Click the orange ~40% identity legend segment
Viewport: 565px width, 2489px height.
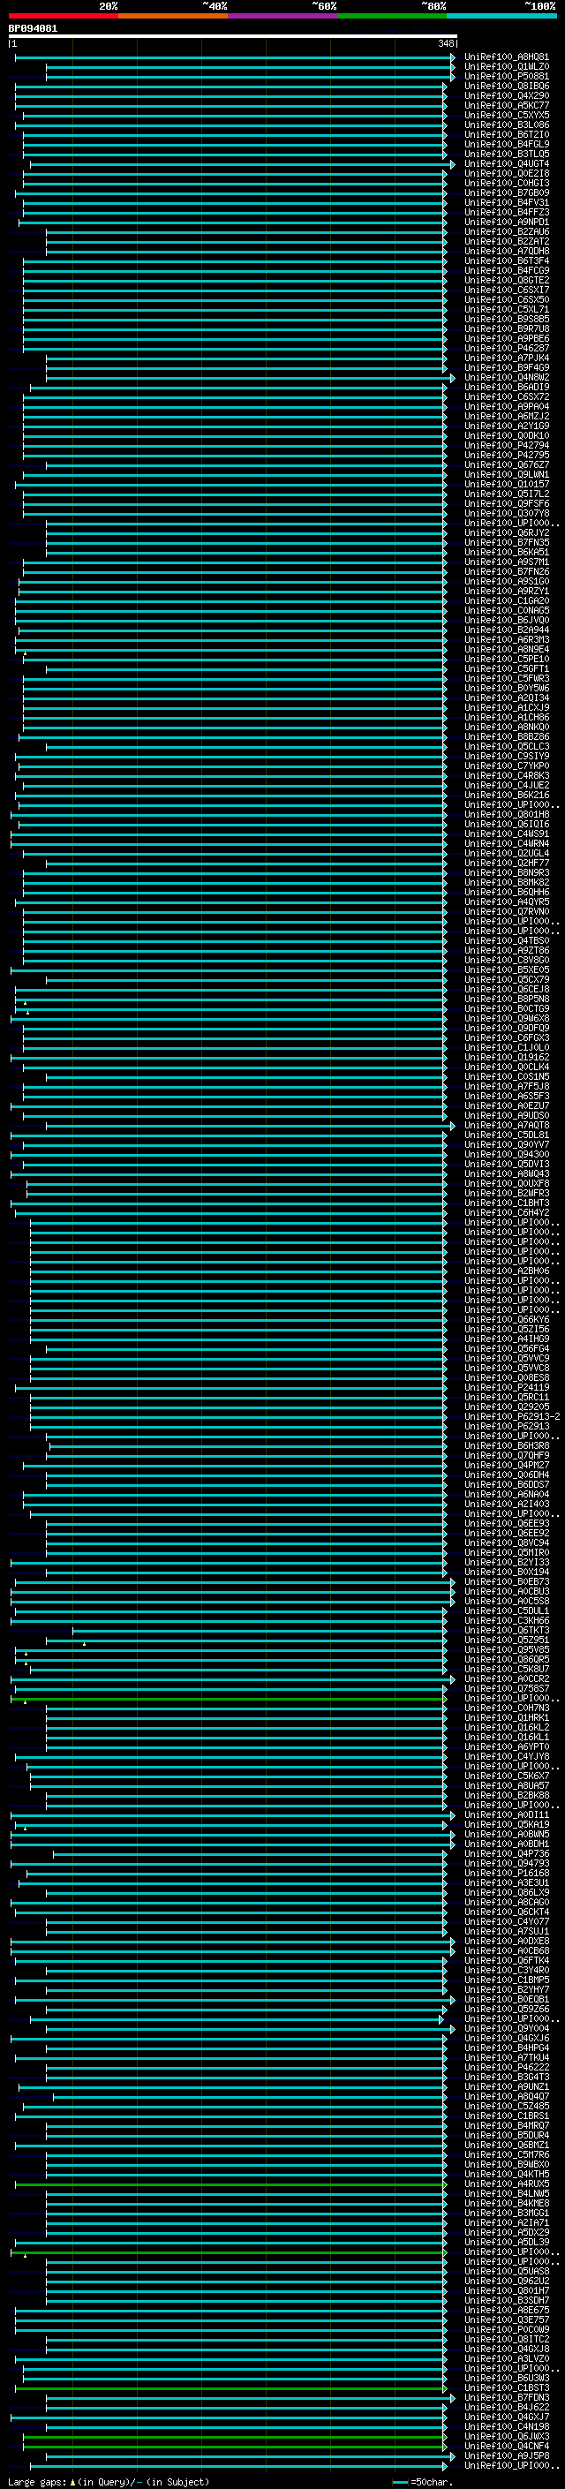pos(173,16)
